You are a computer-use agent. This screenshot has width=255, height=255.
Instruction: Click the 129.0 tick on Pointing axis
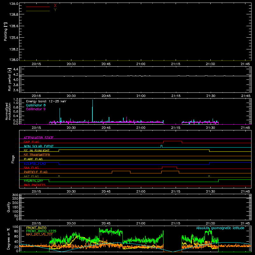[x=14, y=4]
